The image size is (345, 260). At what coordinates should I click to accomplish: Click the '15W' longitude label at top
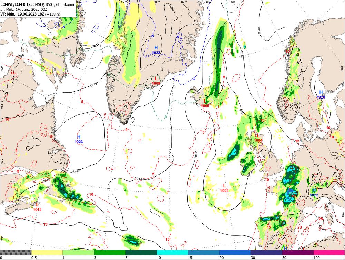(209, 1)
